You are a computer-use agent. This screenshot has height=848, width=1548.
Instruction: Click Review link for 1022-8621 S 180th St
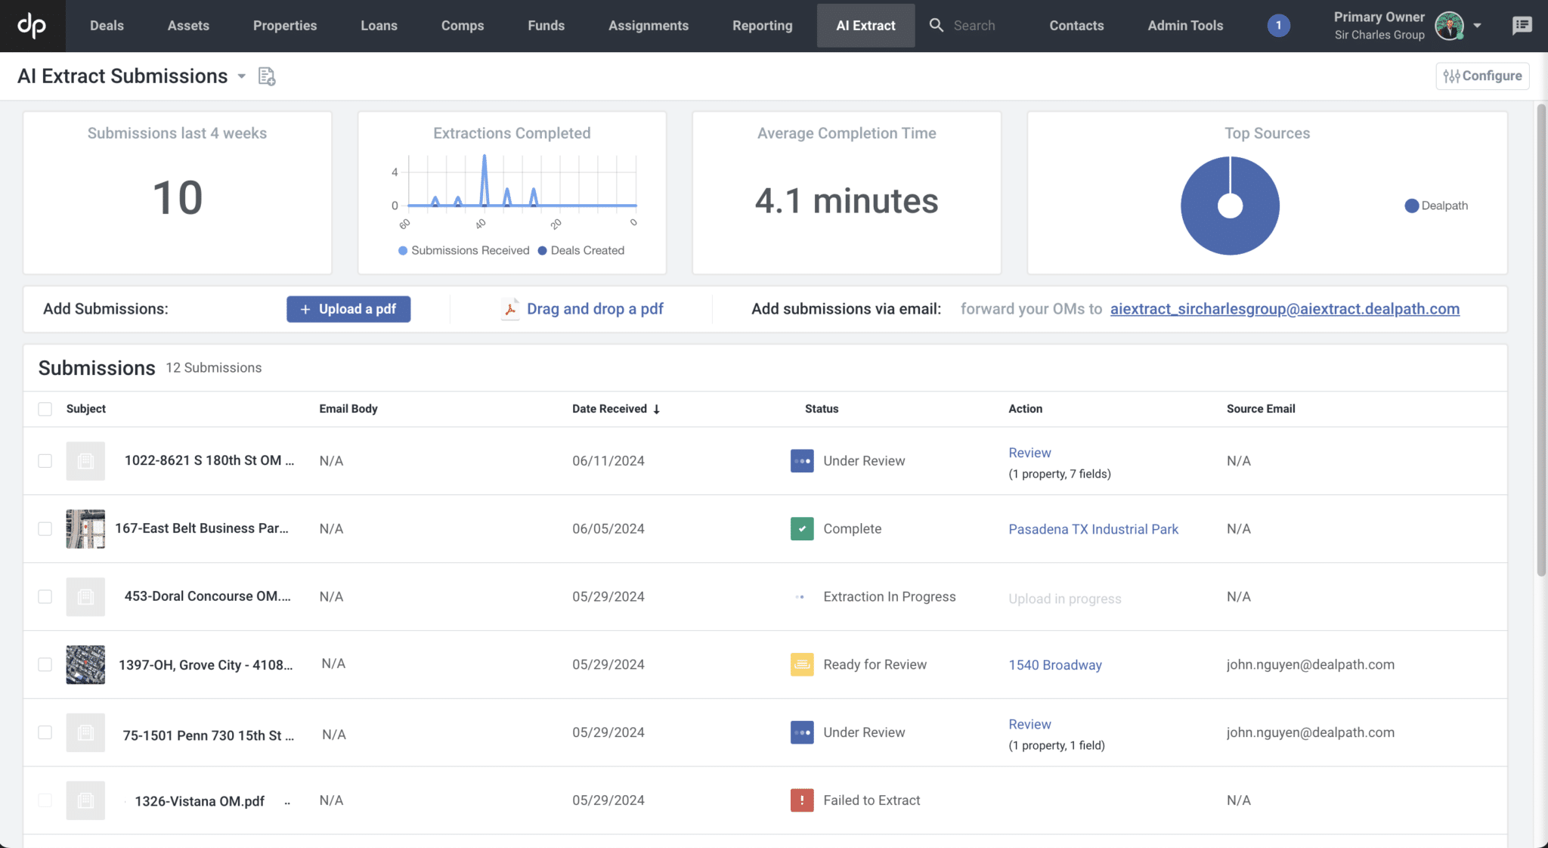coord(1029,453)
